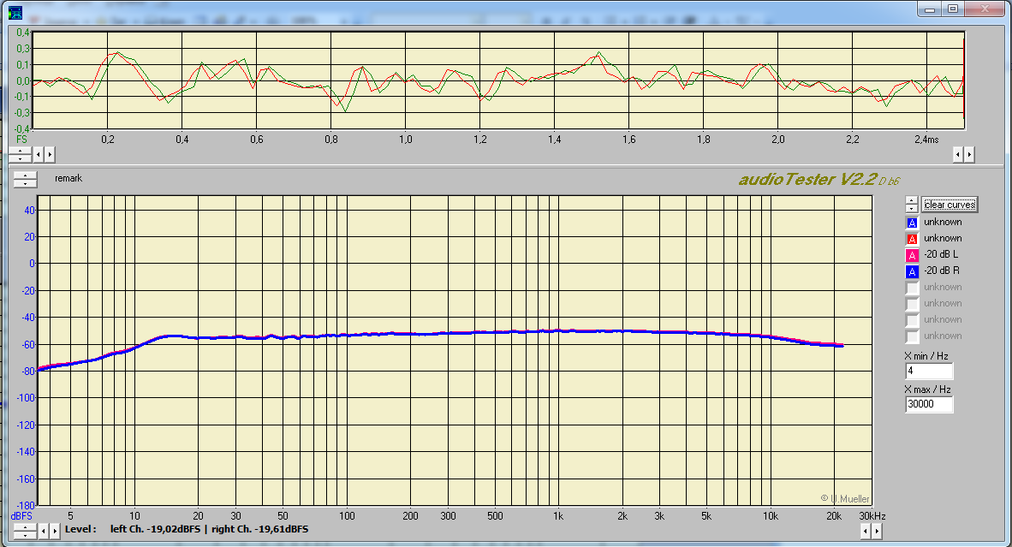The height and width of the screenshot is (547, 1012).
Task: Click up arrow of waveform amplitude spinner
Action: (x=20, y=151)
